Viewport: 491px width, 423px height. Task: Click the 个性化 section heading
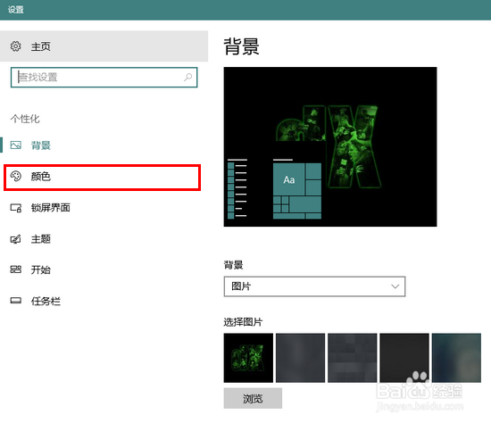click(25, 119)
